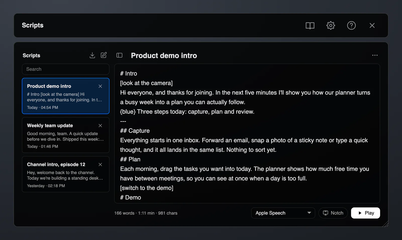The image size is (402, 240).
Task: Delete Channel intro, episode 12 script
Action: coord(100,165)
